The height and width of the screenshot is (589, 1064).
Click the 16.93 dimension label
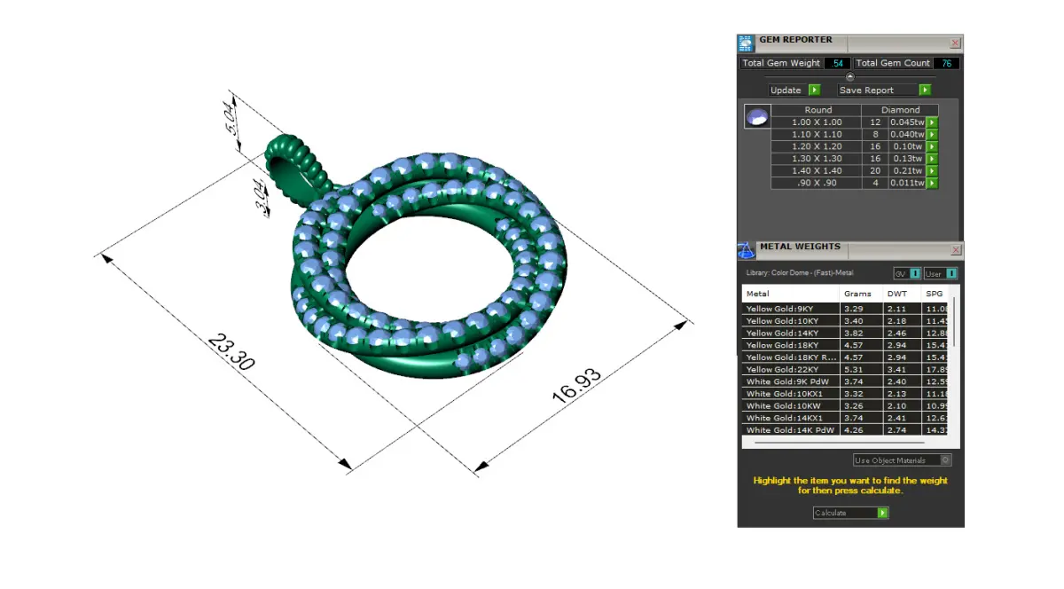[577, 385]
